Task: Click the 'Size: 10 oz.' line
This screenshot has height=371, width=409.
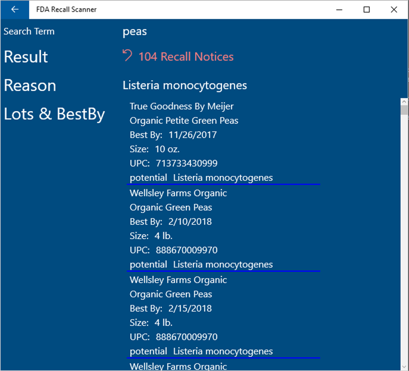Action: pos(155,149)
